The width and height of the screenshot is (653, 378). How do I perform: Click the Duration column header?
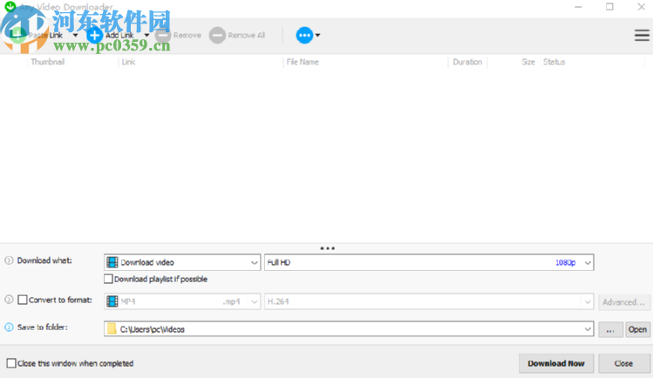coord(467,62)
